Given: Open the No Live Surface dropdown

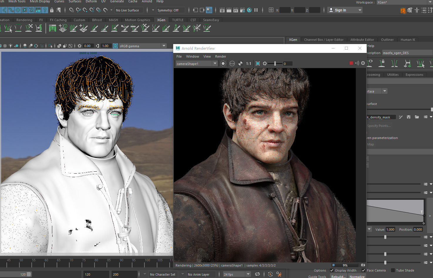Looking at the screenshot, I should [x=129, y=10].
